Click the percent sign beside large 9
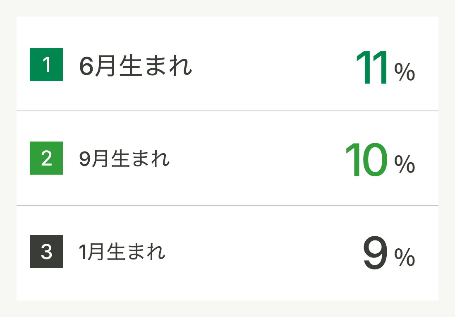The image size is (455, 317). (x=405, y=257)
